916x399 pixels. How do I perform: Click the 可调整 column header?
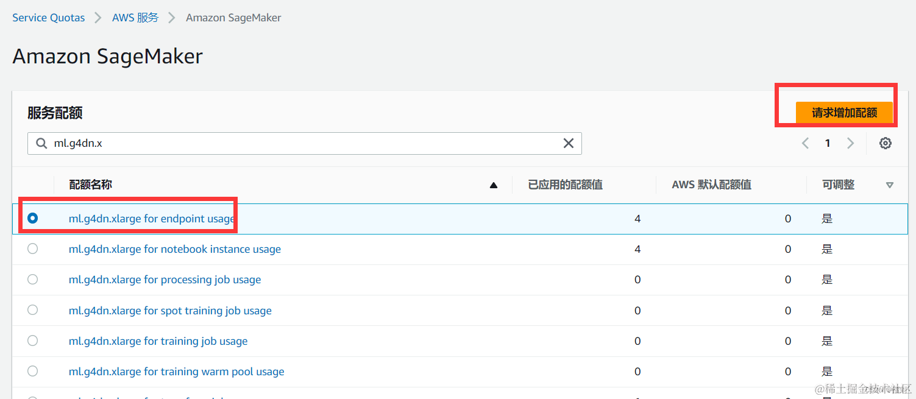click(838, 185)
